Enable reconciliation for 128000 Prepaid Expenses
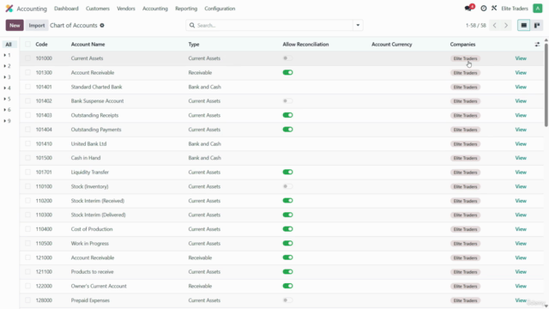This screenshot has width=549, height=309. coord(288,300)
